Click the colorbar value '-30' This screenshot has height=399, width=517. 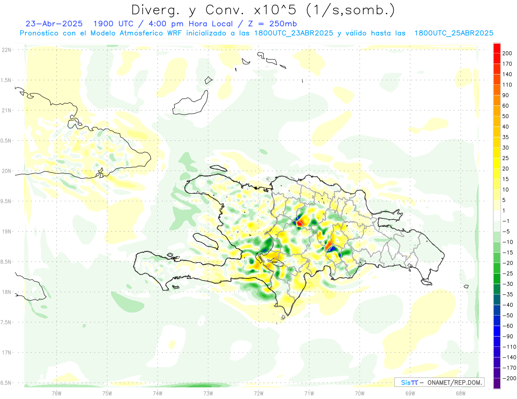click(x=508, y=284)
